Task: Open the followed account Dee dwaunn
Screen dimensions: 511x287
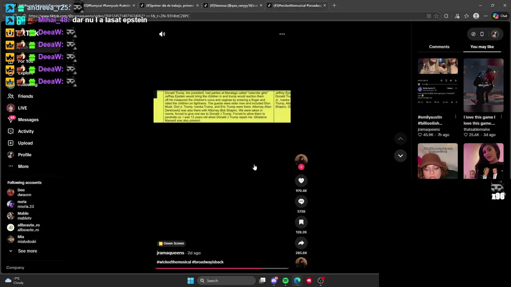Action: (24, 193)
